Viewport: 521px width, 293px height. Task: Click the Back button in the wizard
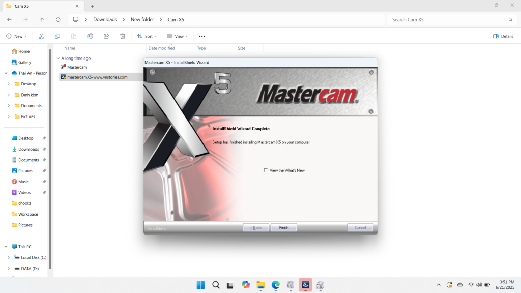(x=256, y=228)
